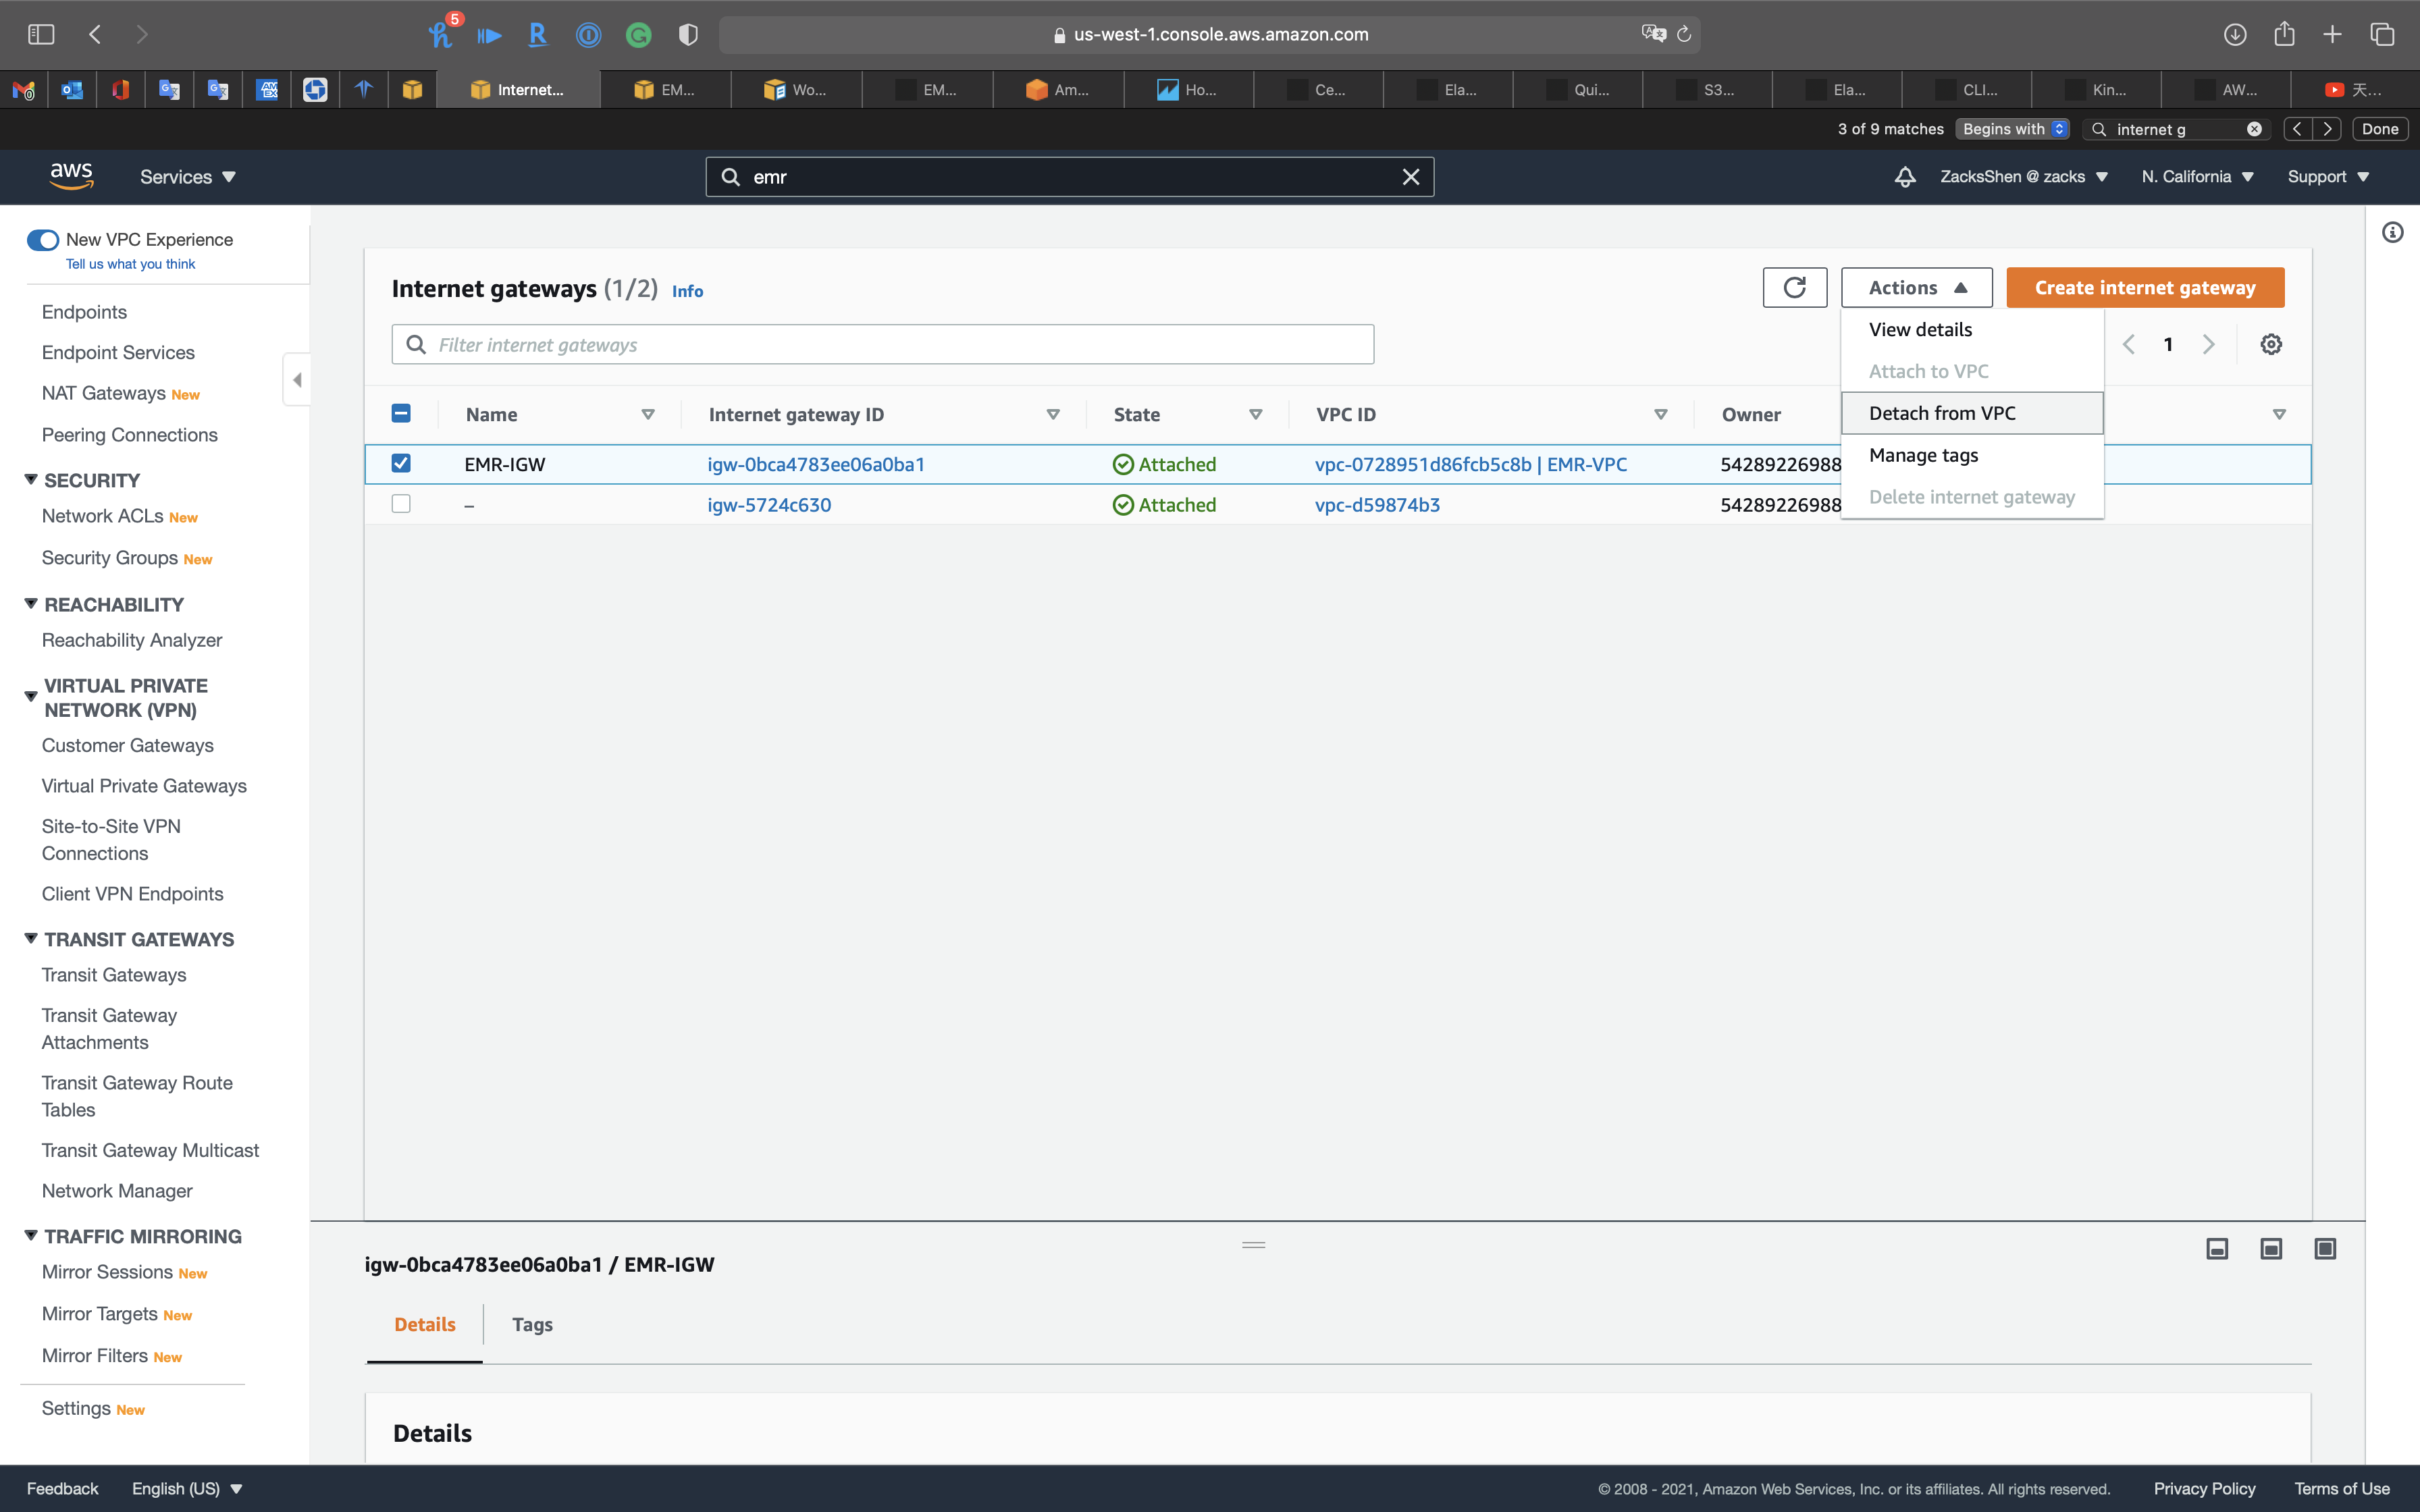Uncheck the EMR-IGW row checkbox
This screenshot has width=2420, height=1512.
pyautogui.click(x=401, y=463)
